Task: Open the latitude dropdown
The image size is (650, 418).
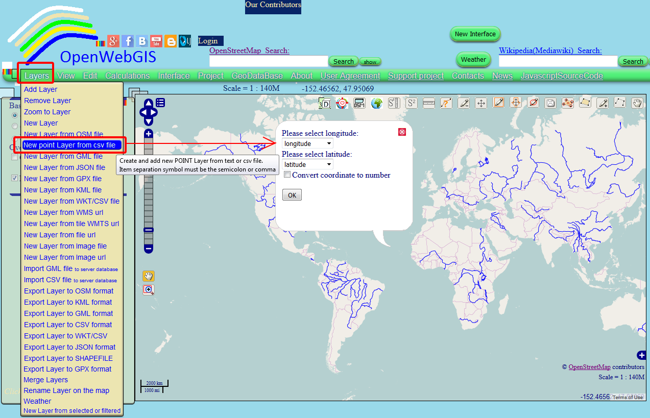Action: pyautogui.click(x=307, y=164)
